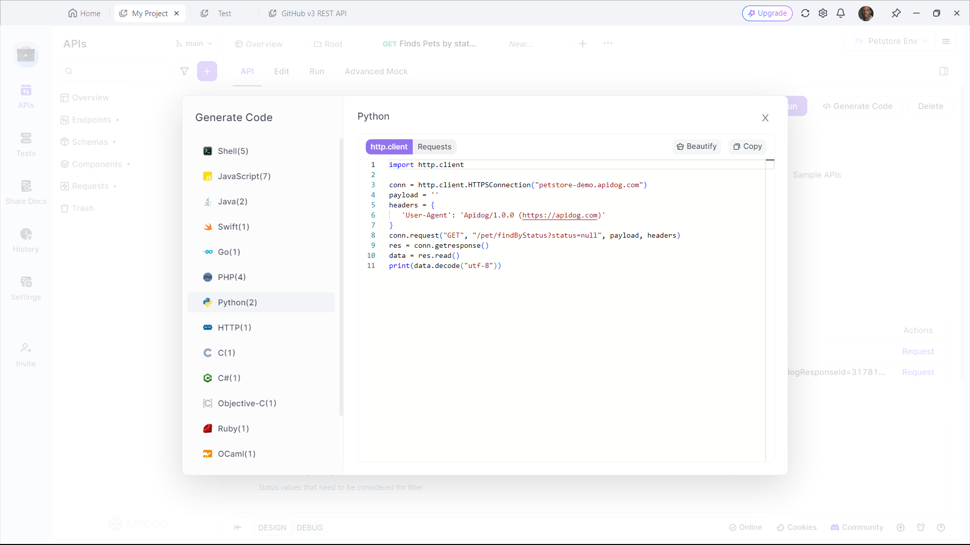Click the Delete button
The width and height of the screenshot is (970, 545).
tap(931, 106)
